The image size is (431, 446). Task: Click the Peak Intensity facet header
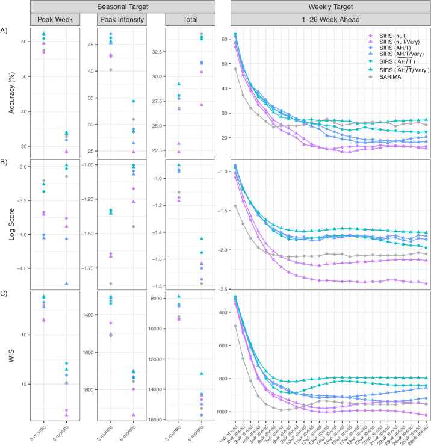114,20
